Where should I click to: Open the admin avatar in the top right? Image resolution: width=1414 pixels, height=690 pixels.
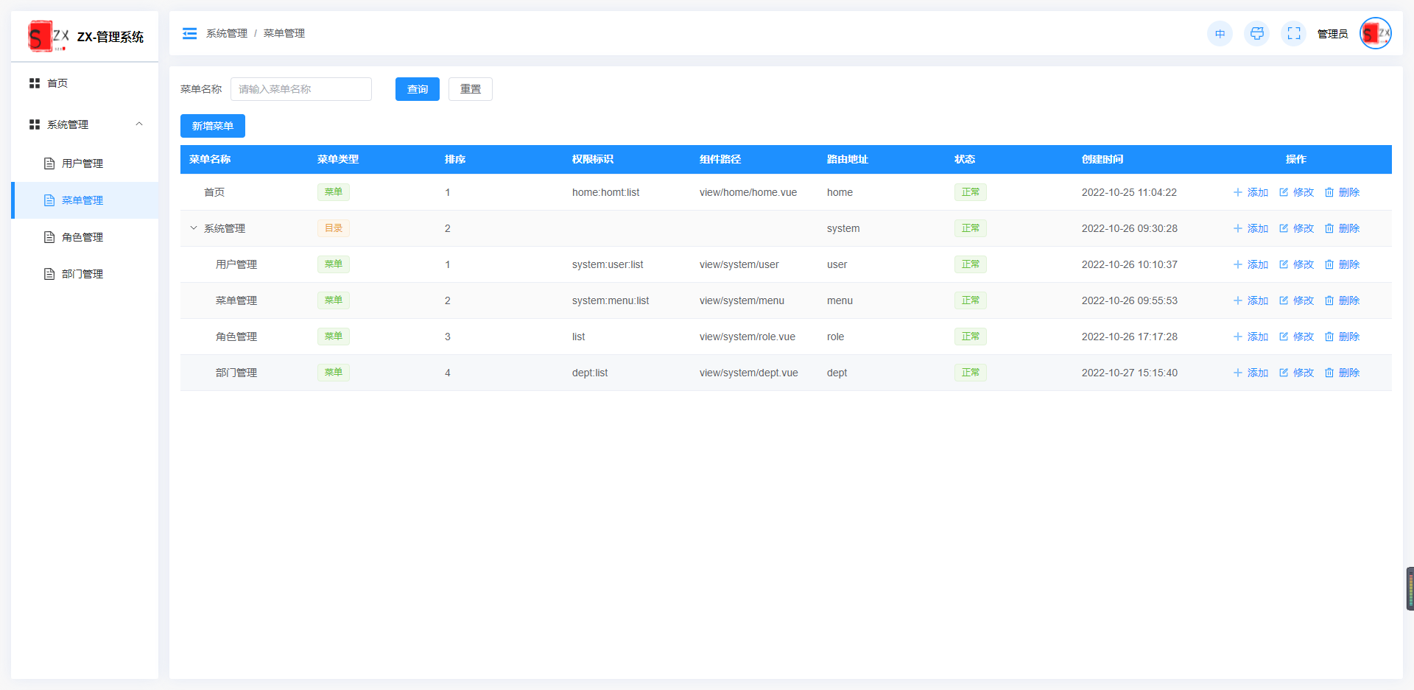1376,33
